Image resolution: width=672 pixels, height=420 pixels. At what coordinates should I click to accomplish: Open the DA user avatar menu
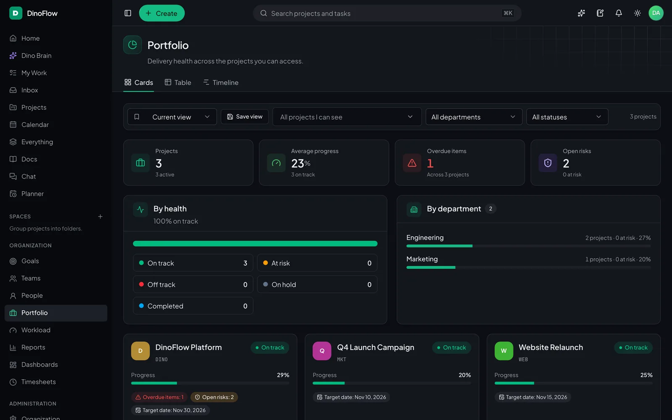tap(656, 13)
